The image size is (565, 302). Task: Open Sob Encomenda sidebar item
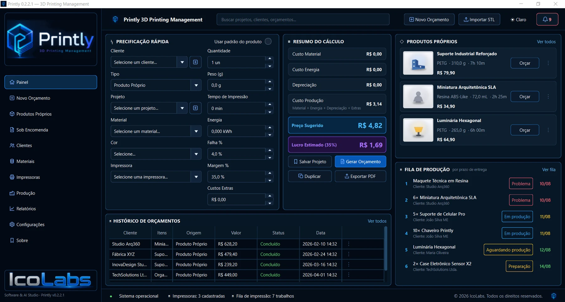[51, 130]
